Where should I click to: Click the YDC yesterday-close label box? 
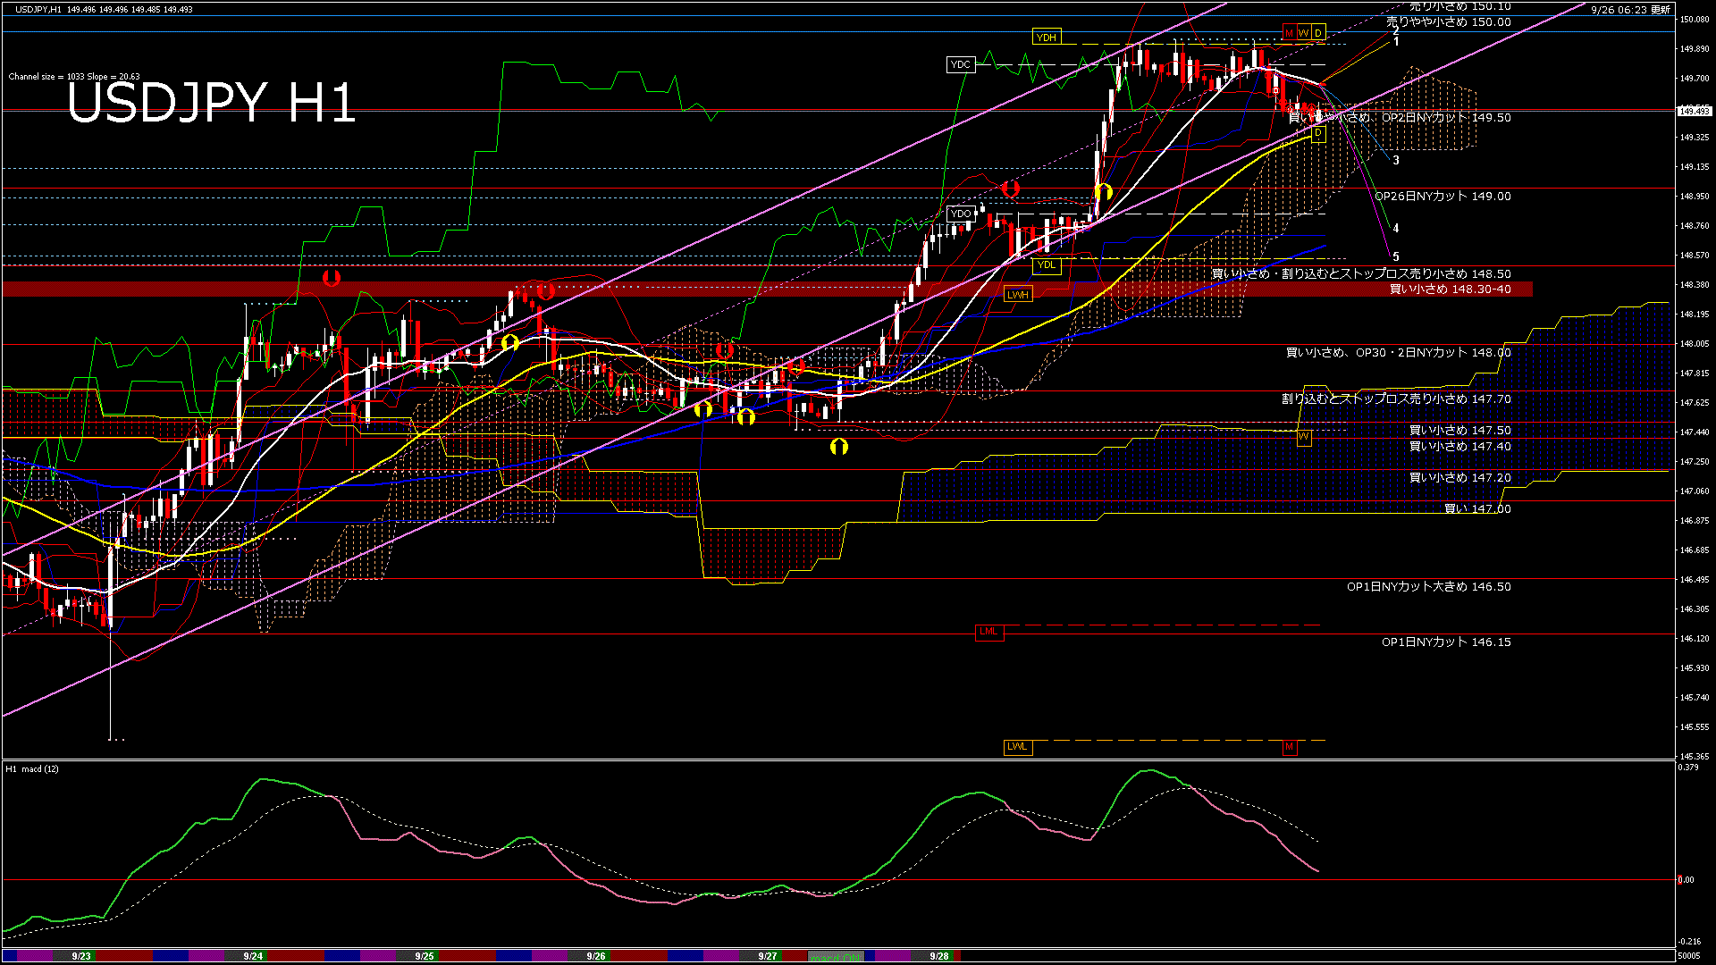960,64
